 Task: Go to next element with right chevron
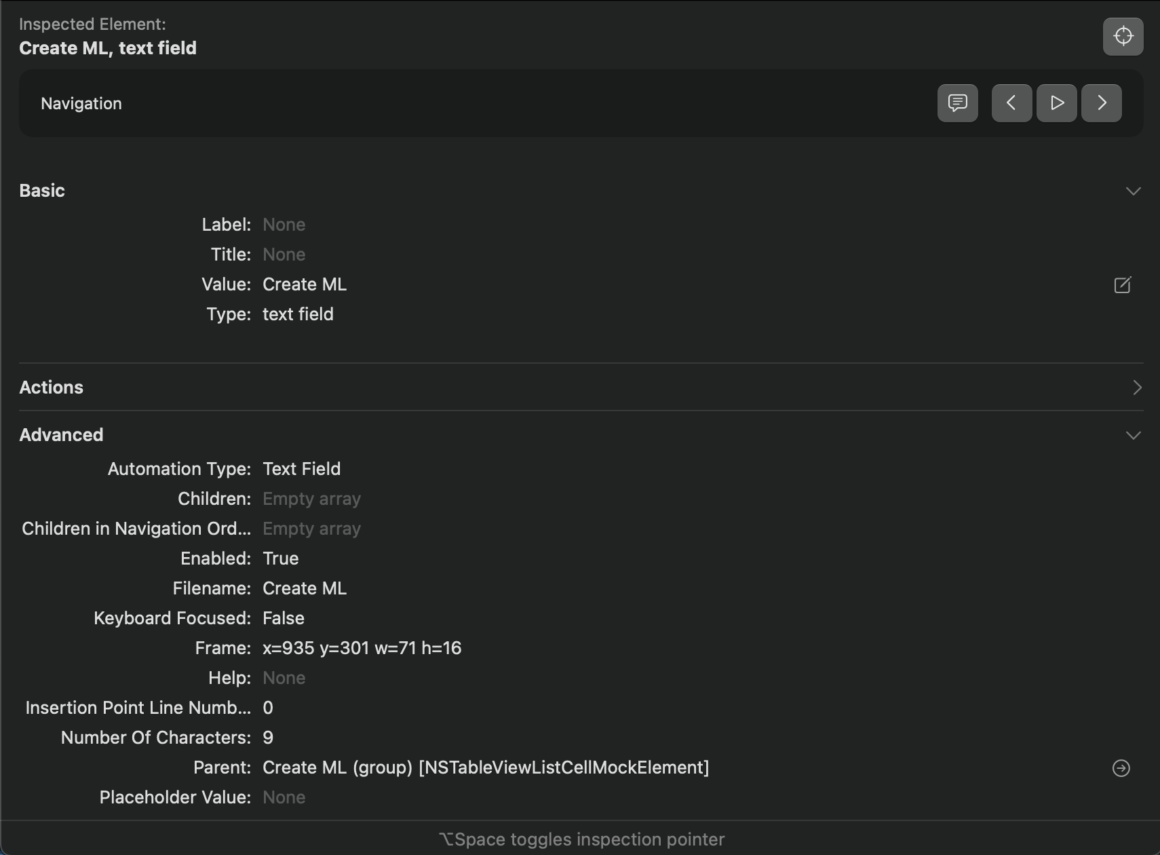click(x=1101, y=103)
